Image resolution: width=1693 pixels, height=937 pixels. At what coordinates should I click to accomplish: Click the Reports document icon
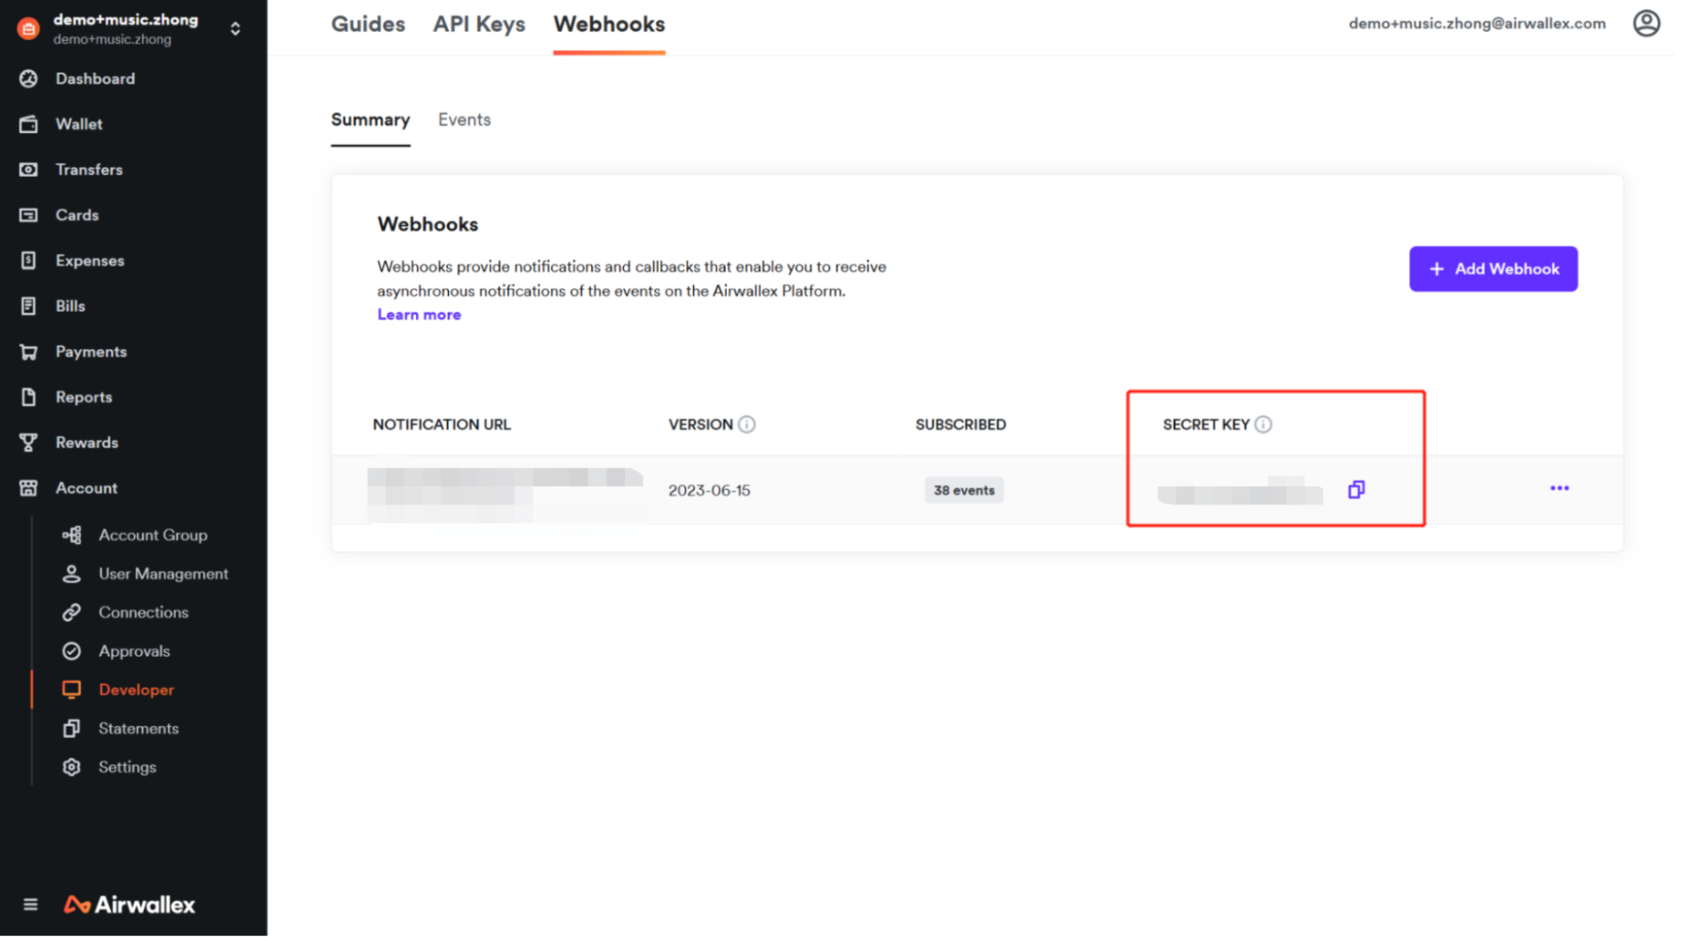pyautogui.click(x=29, y=397)
